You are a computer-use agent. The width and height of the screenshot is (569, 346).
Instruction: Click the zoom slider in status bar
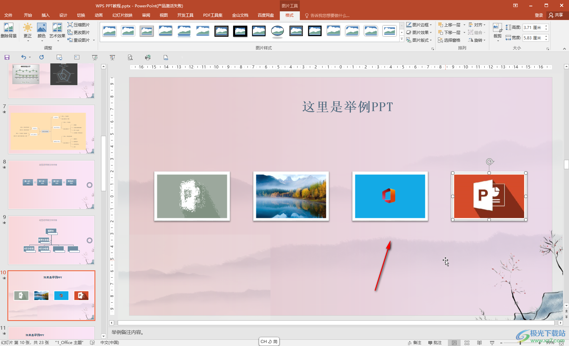pos(520,343)
